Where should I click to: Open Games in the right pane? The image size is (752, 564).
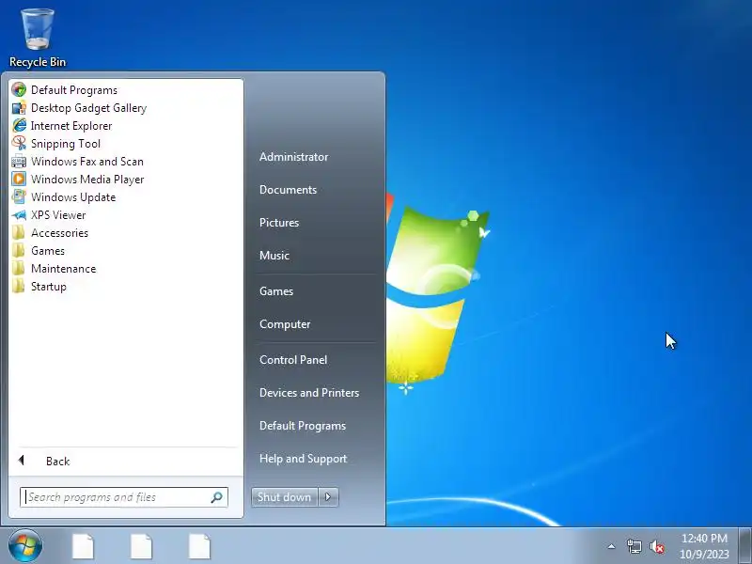(275, 291)
